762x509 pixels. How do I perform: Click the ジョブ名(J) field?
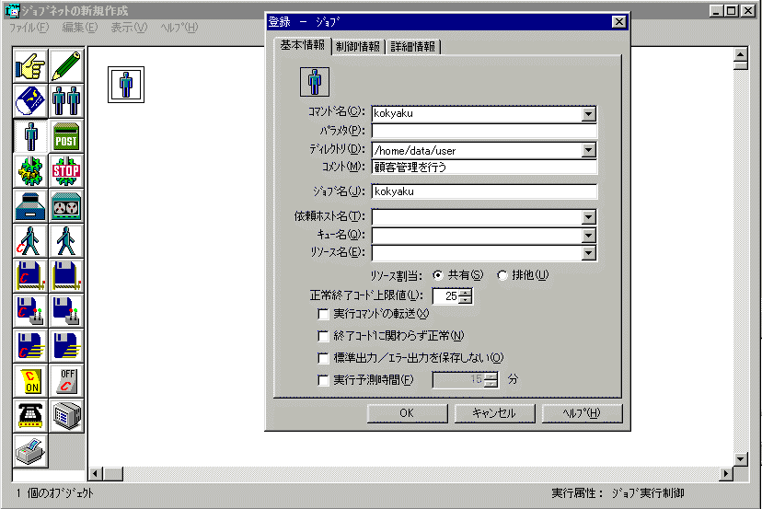[484, 191]
